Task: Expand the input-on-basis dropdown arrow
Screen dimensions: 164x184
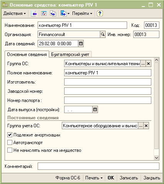Action: [x=69, y=13]
